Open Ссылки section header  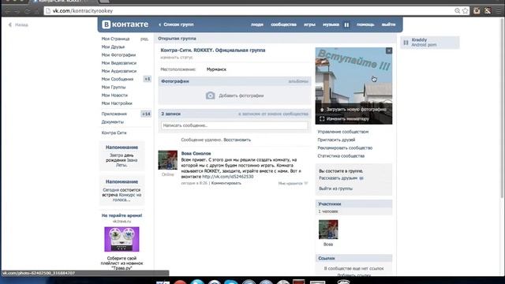pos(353,258)
